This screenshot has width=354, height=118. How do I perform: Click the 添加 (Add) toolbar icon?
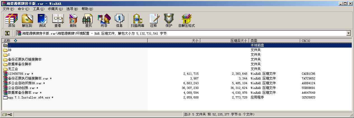pos(11,19)
